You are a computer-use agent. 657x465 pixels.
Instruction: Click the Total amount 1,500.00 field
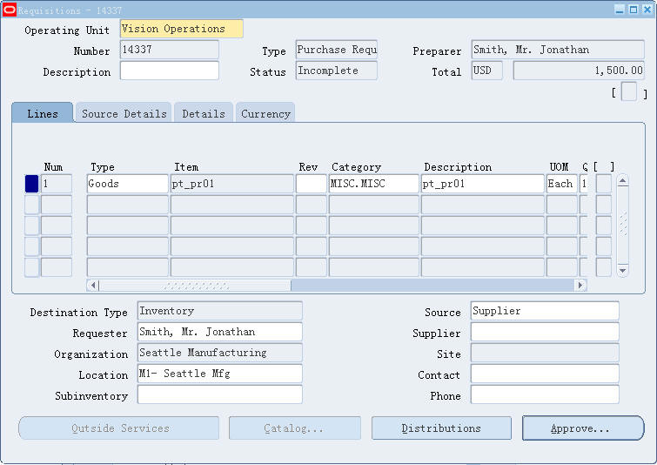pyautogui.click(x=579, y=71)
